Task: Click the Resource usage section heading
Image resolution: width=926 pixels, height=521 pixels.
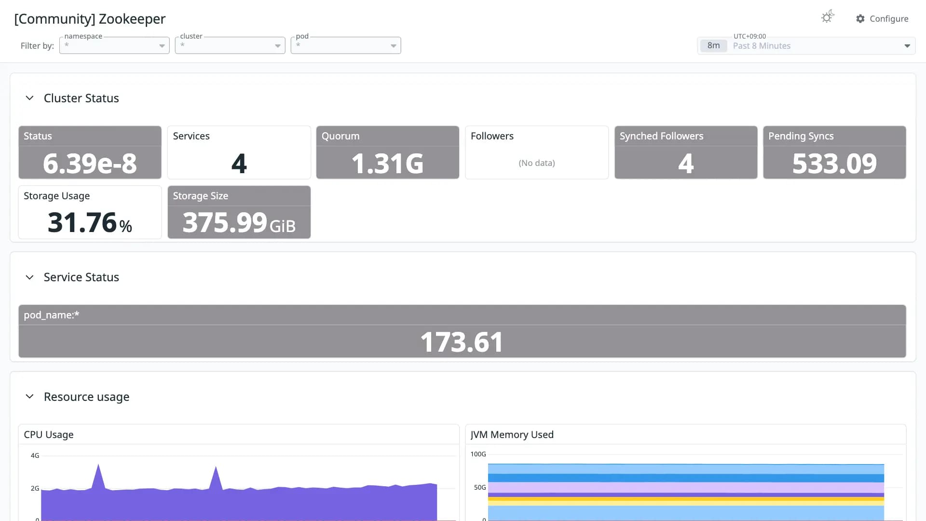Action: 86,397
